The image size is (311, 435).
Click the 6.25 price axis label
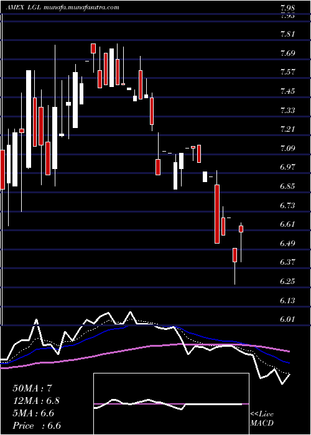click(289, 281)
